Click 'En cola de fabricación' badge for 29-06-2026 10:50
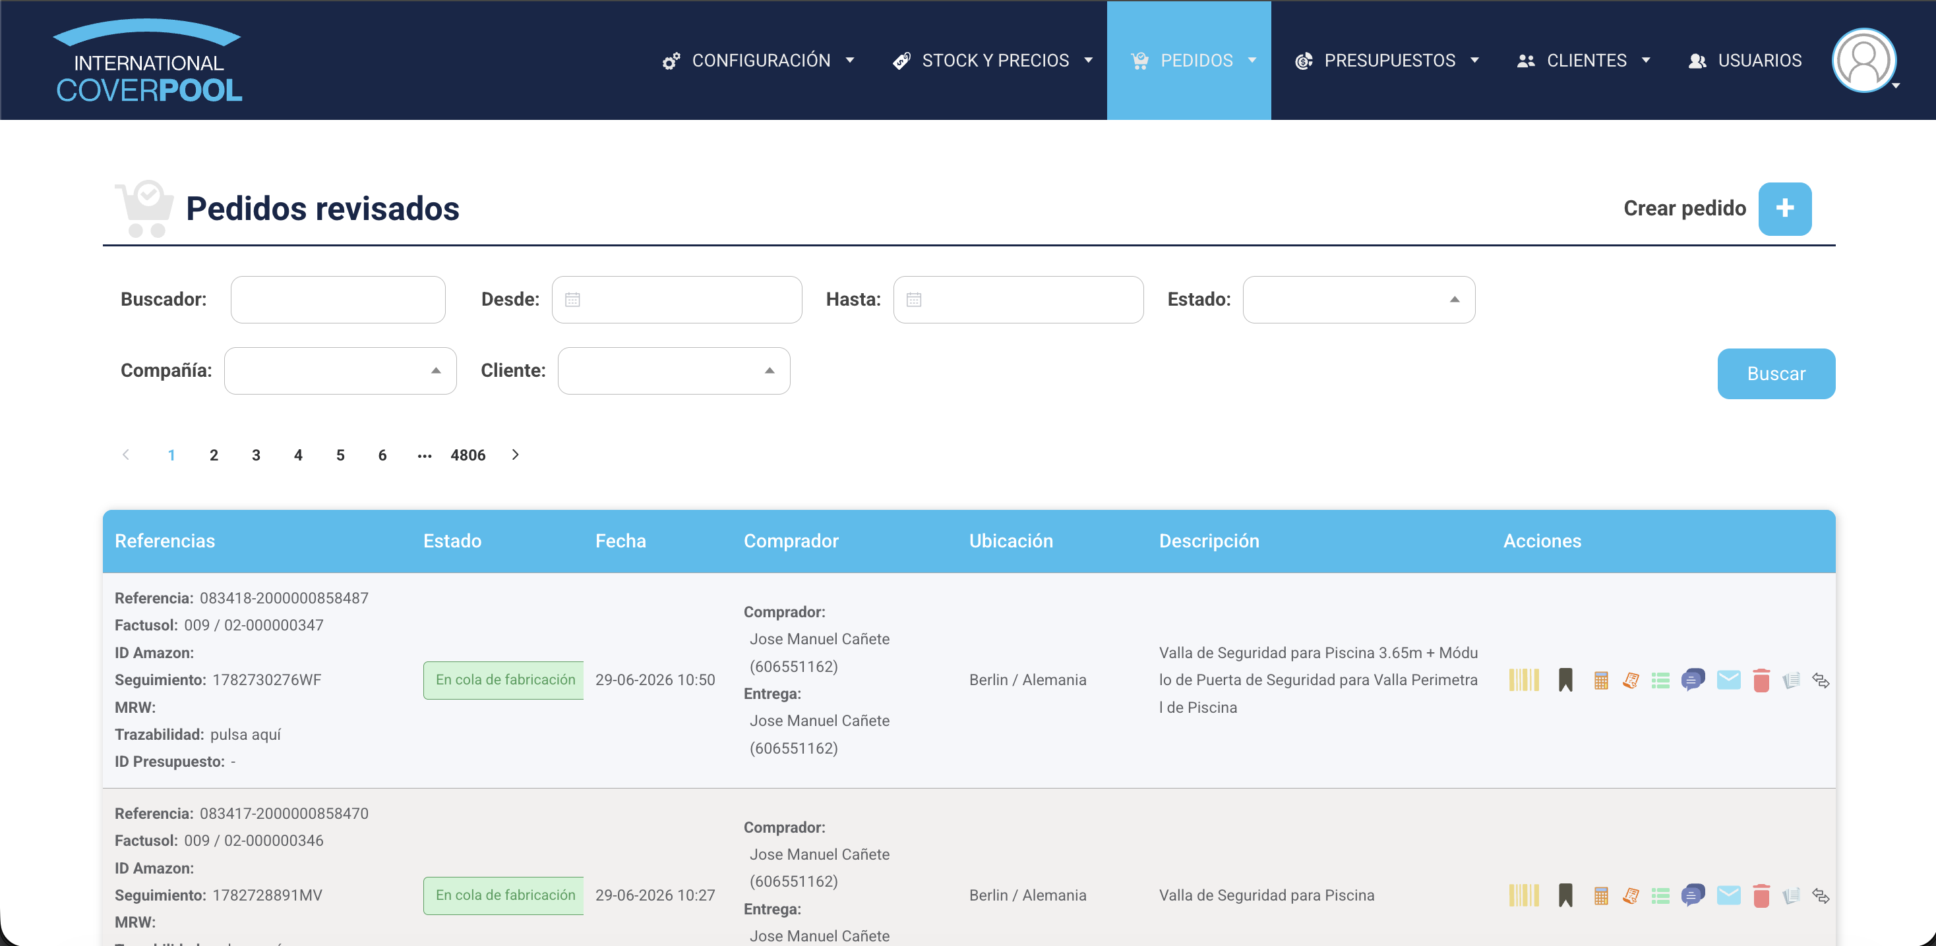The height and width of the screenshot is (946, 1936). 504,681
